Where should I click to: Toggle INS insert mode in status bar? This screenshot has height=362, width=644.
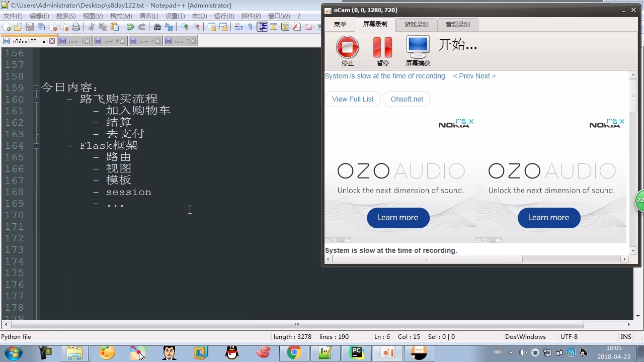point(626,337)
